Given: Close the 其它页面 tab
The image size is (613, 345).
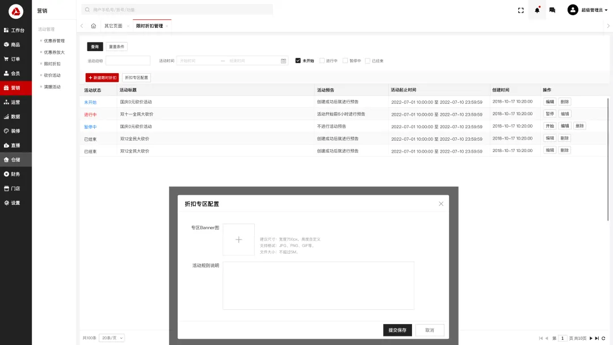Looking at the screenshot, I should (128, 26).
